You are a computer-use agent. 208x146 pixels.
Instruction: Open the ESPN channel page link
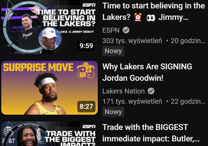coord(111,30)
